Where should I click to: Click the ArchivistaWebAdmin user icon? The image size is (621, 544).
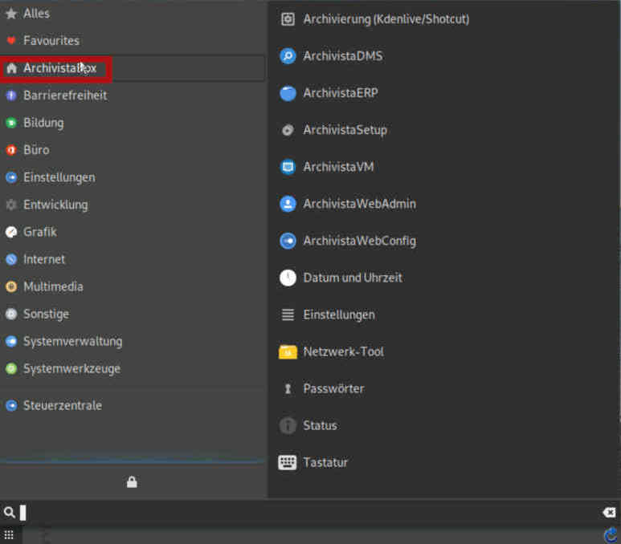(x=288, y=204)
